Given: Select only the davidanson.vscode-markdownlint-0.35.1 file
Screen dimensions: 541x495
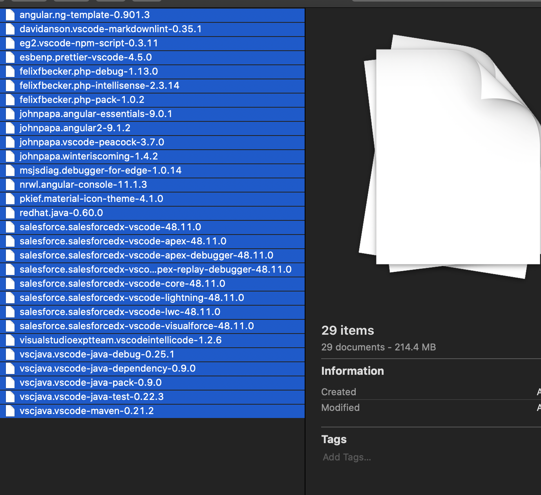Looking at the screenshot, I should tap(111, 29).
